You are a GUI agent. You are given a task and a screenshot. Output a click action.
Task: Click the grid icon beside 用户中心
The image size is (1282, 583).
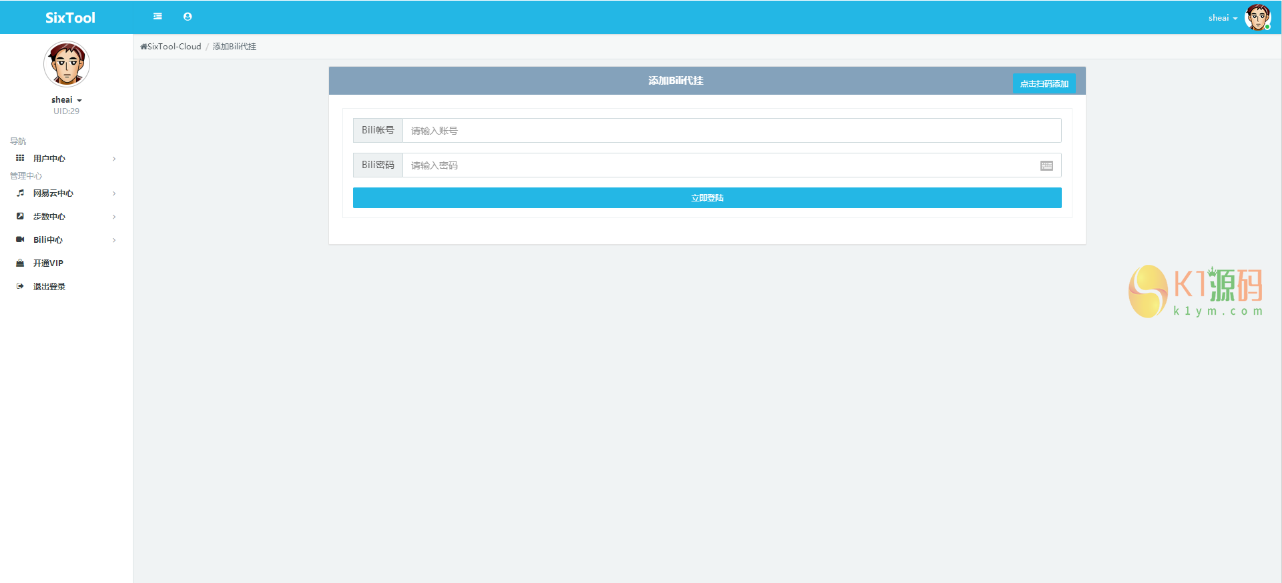tap(20, 158)
